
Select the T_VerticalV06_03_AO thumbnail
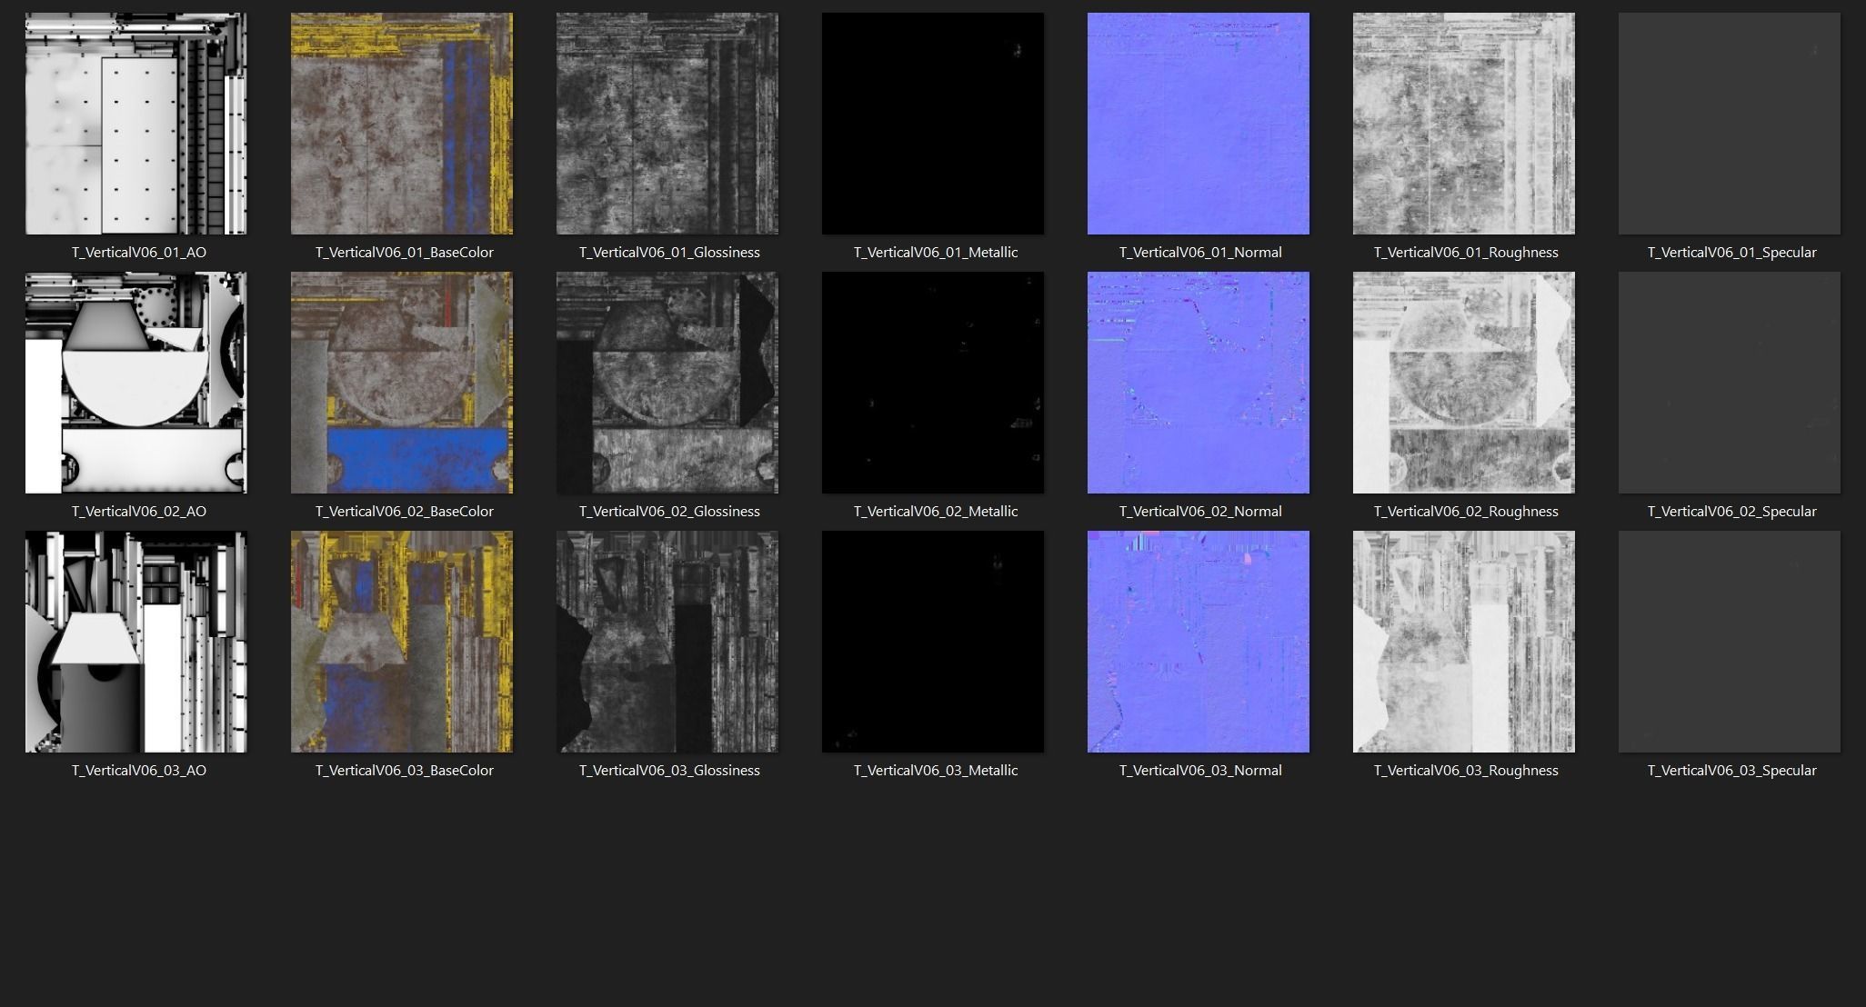coord(136,642)
